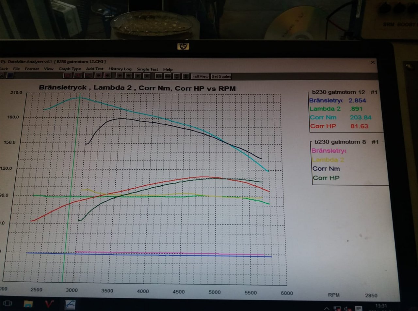Click the 6000 x-axis RPM label
418x311 pixels.
coord(287,293)
